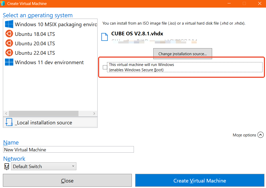Click the virtual machine Name text field
This screenshot has width=266, height=188.
[x=69, y=150]
